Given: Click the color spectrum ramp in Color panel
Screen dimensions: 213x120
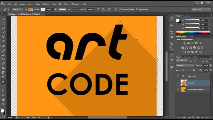Looking at the screenshot, I should pyautogui.click(x=193, y=33).
